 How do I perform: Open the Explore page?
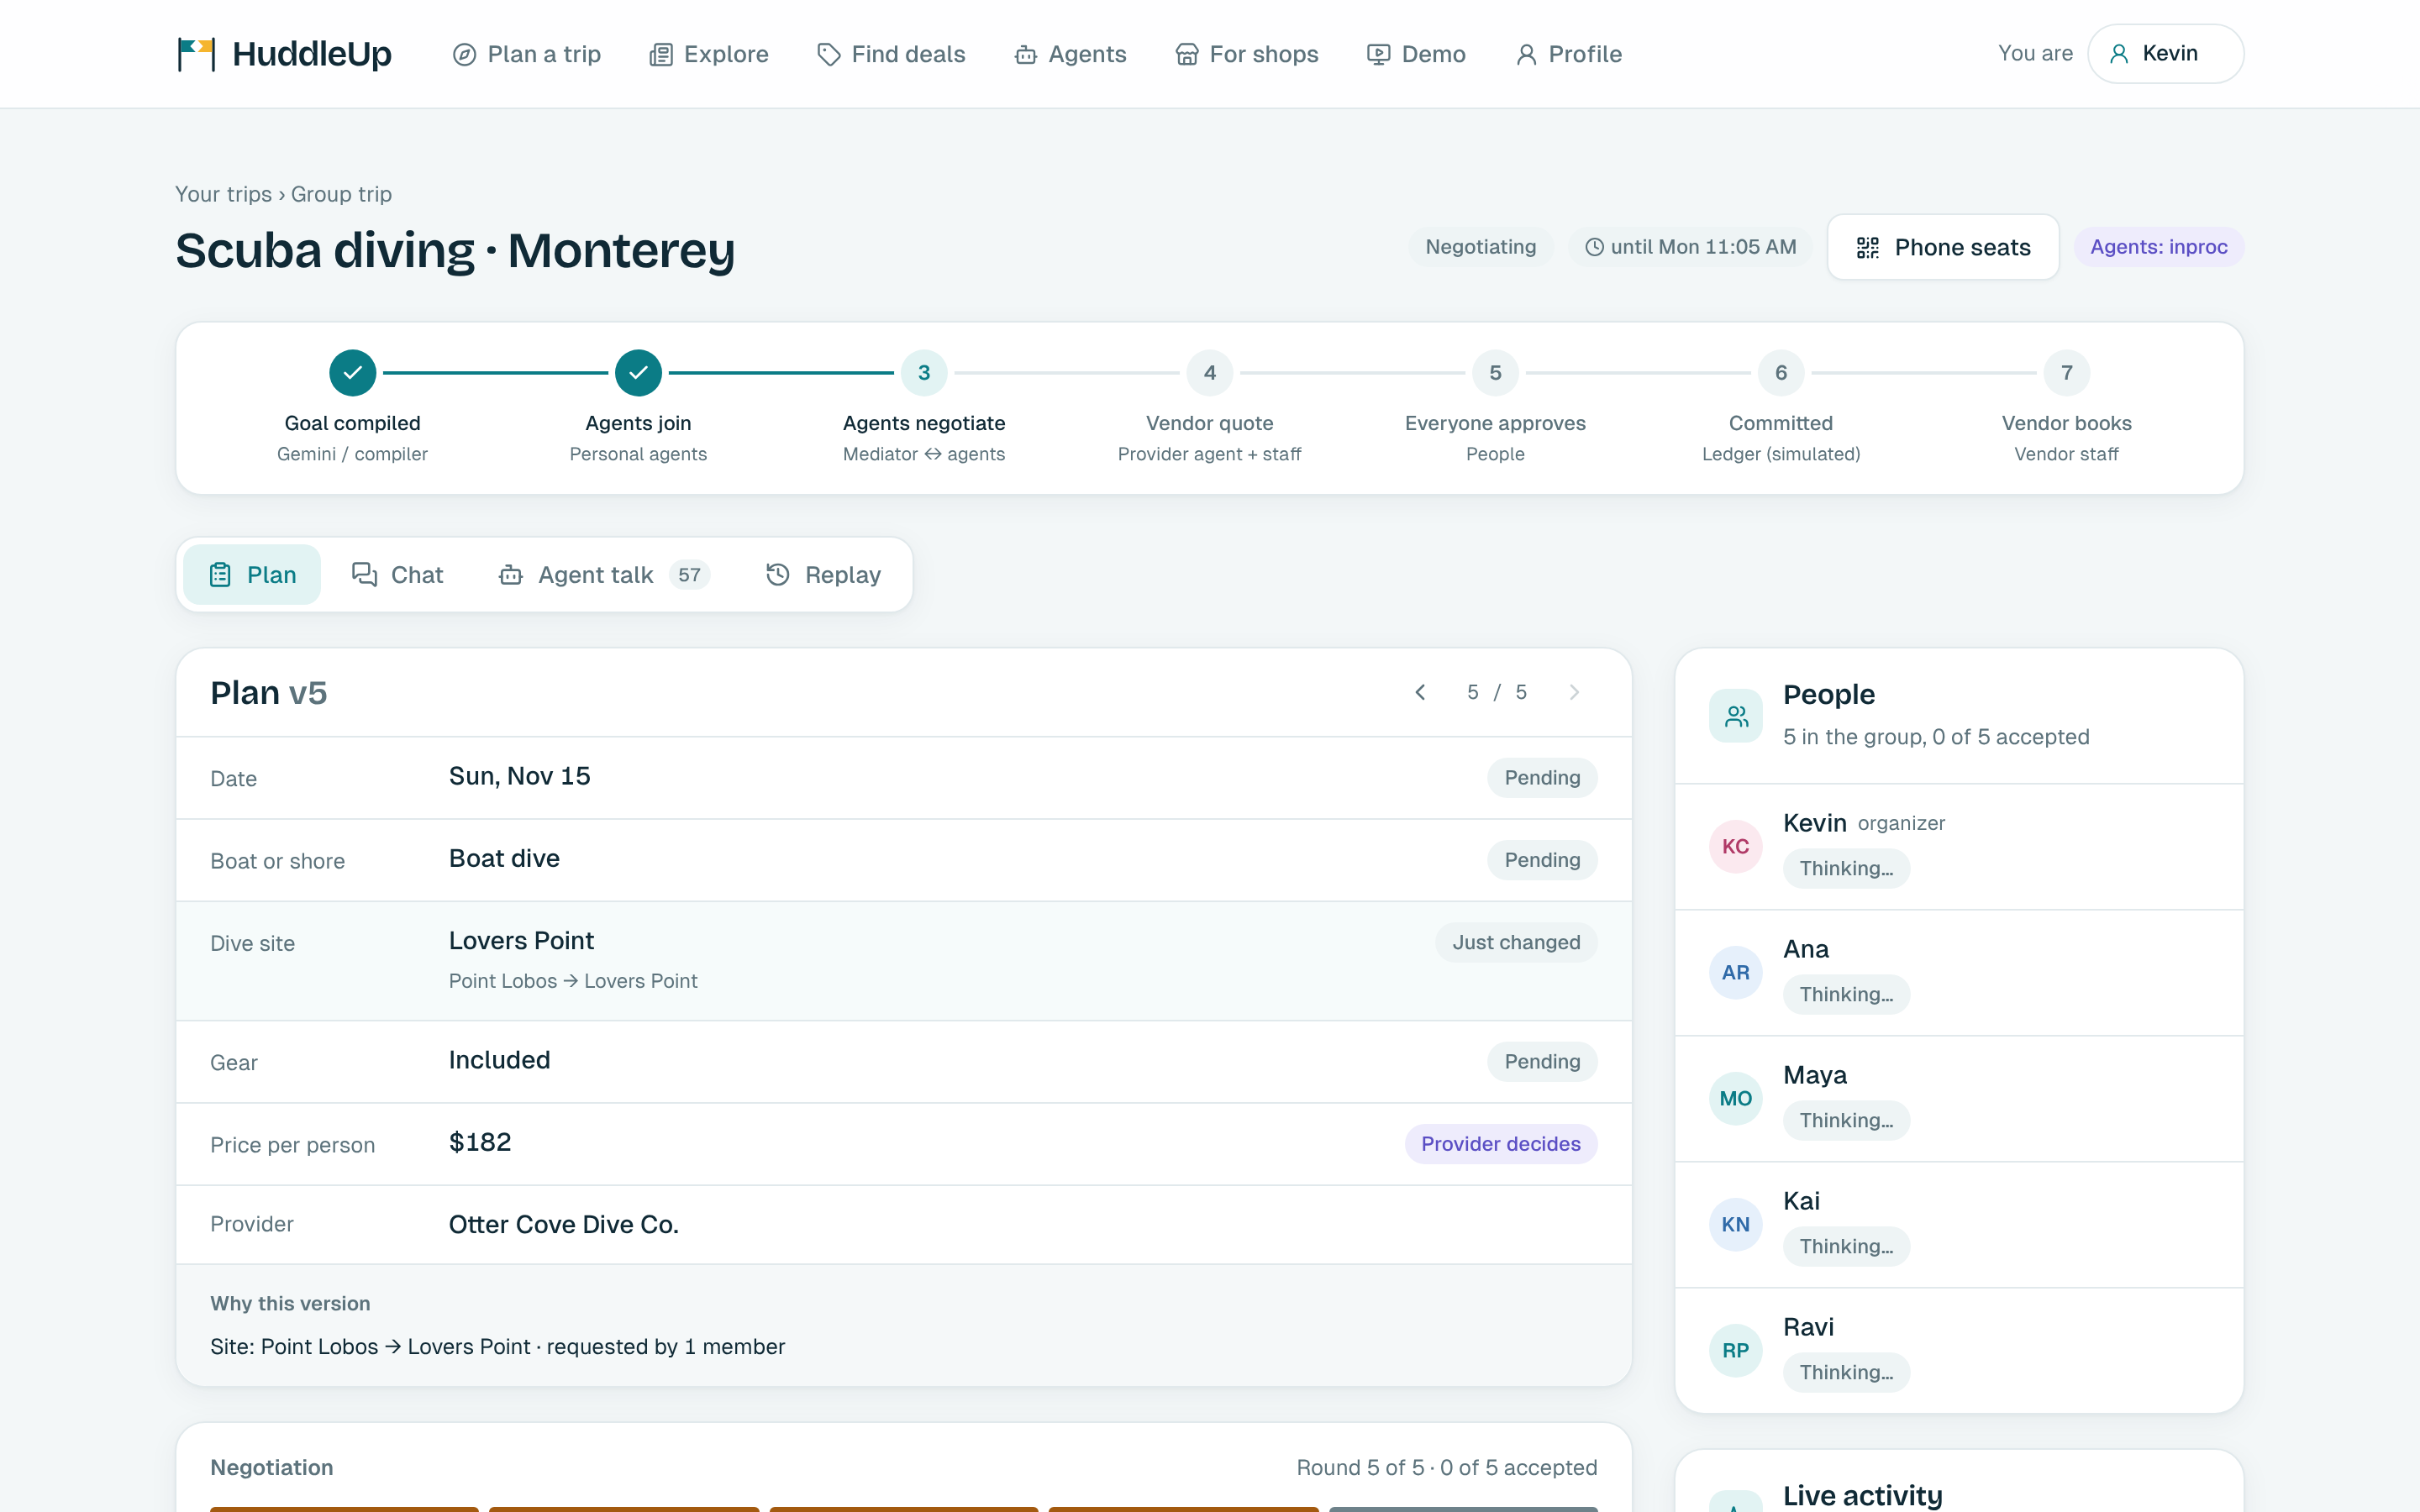(x=708, y=54)
